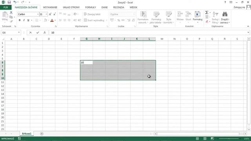Switch to the RECENZJA tab
This screenshot has height=141, width=251.
[x=118, y=7]
